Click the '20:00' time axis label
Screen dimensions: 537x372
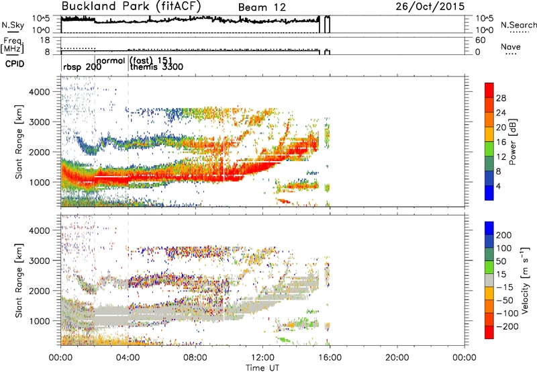click(397, 358)
